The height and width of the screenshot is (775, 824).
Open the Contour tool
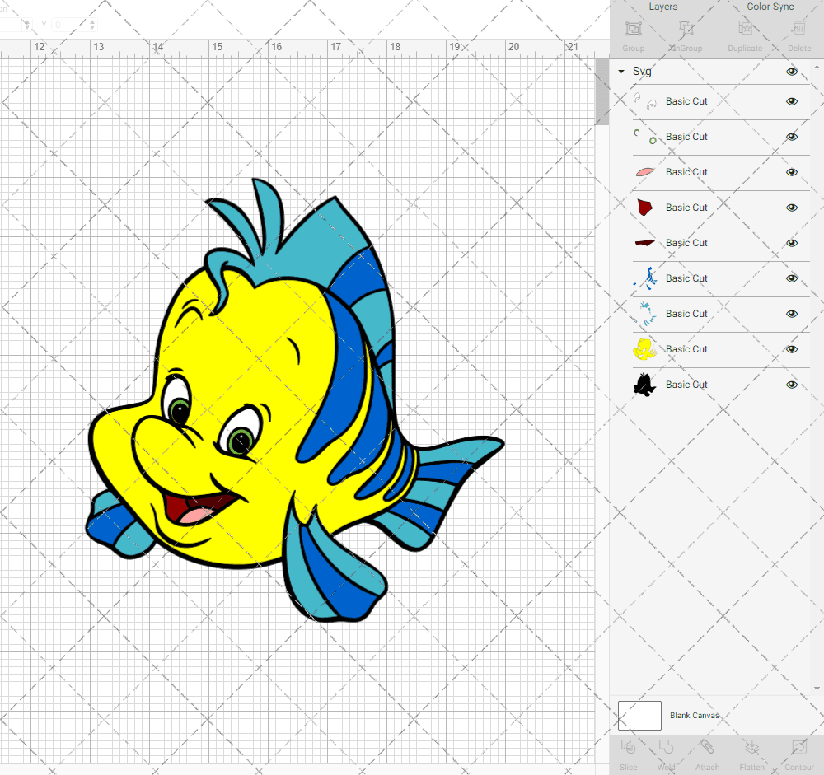click(x=798, y=747)
